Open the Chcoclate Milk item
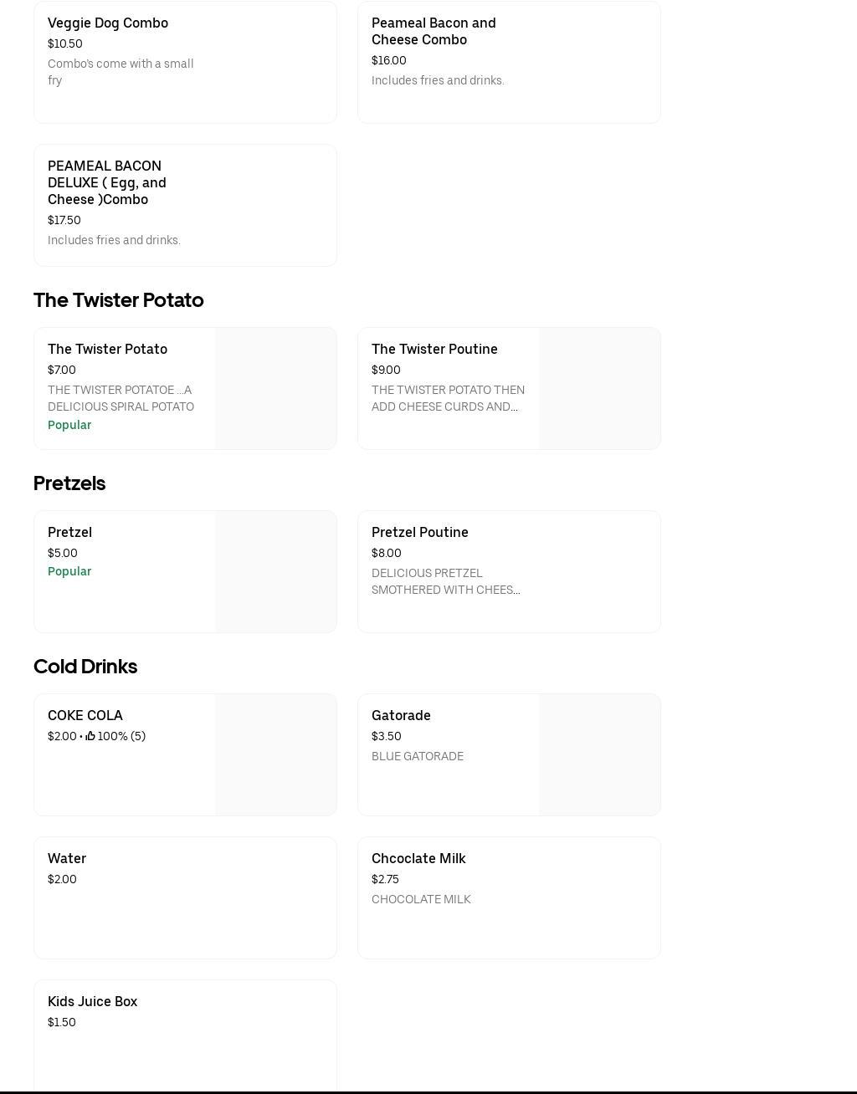This screenshot has width=857, height=1094. point(418,859)
